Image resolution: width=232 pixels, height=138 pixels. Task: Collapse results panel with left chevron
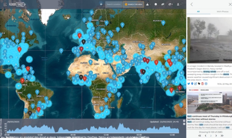pos(192,4)
